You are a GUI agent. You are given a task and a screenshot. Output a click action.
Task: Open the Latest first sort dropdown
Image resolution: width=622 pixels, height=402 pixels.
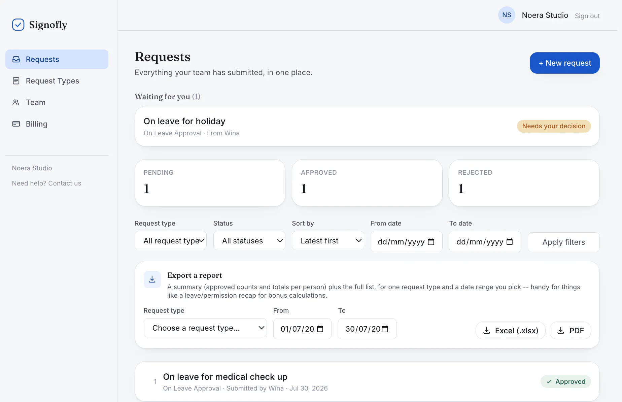(328, 241)
